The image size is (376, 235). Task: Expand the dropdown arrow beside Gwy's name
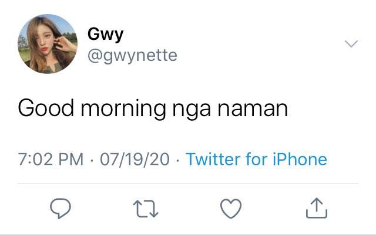point(351,44)
